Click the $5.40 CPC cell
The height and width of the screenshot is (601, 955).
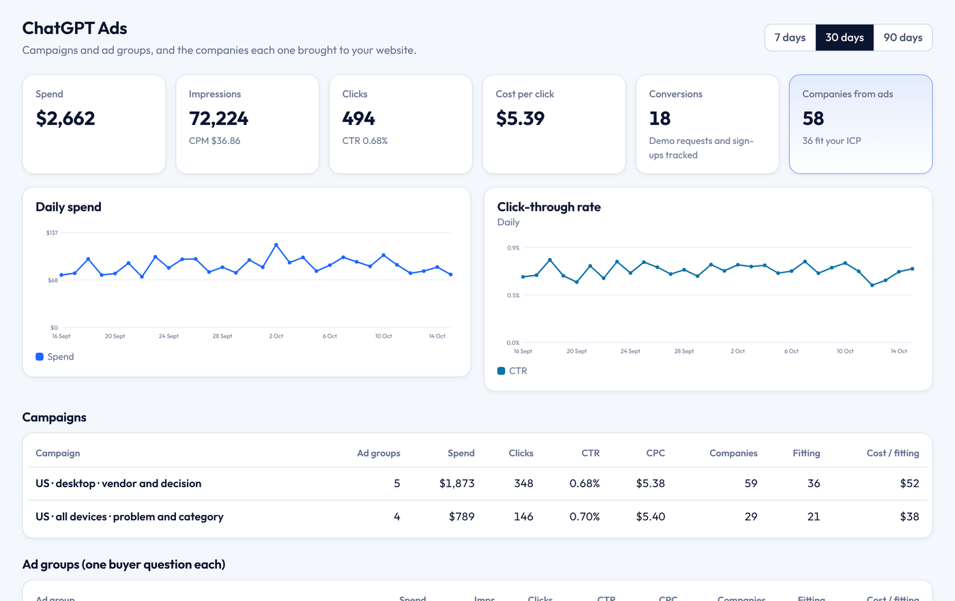click(651, 517)
